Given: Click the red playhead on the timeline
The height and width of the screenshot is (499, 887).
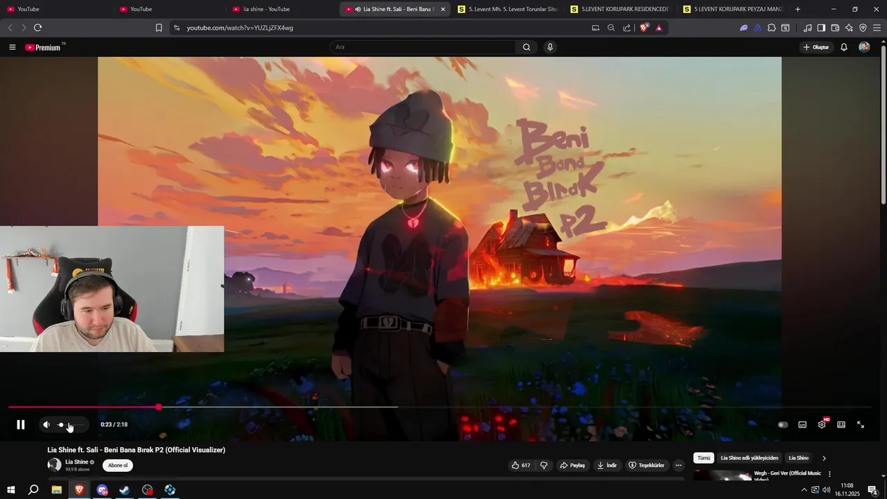Looking at the screenshot, I should (159, 407).
